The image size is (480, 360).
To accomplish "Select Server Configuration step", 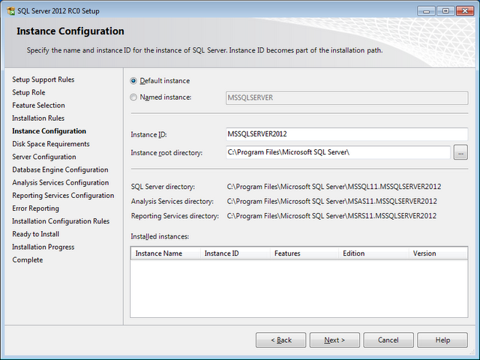I will (44, 157).
